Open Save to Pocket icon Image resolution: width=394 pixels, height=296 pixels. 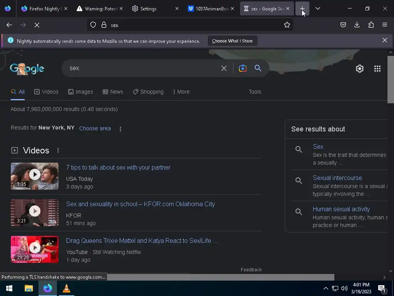click(343, 25)
